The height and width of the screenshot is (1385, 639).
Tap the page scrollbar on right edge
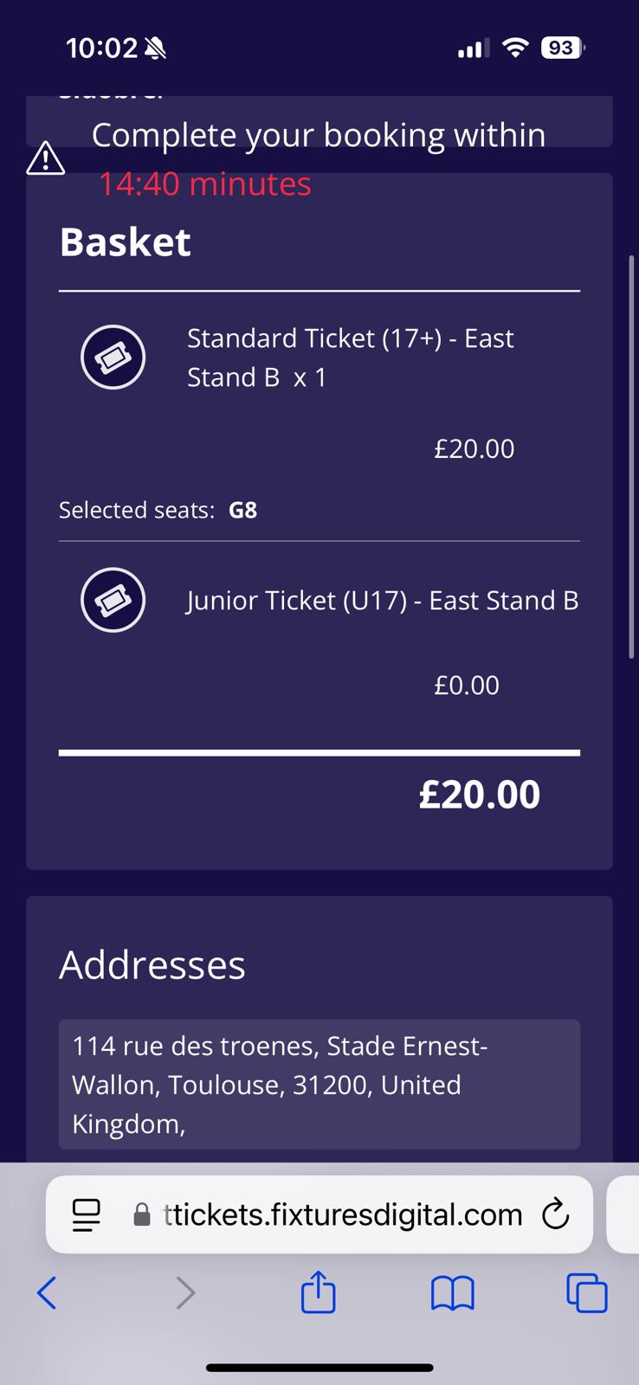coord(632,459)
